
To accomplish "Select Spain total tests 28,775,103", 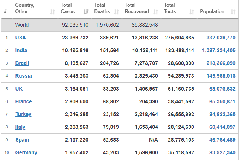I will [181, 140].
